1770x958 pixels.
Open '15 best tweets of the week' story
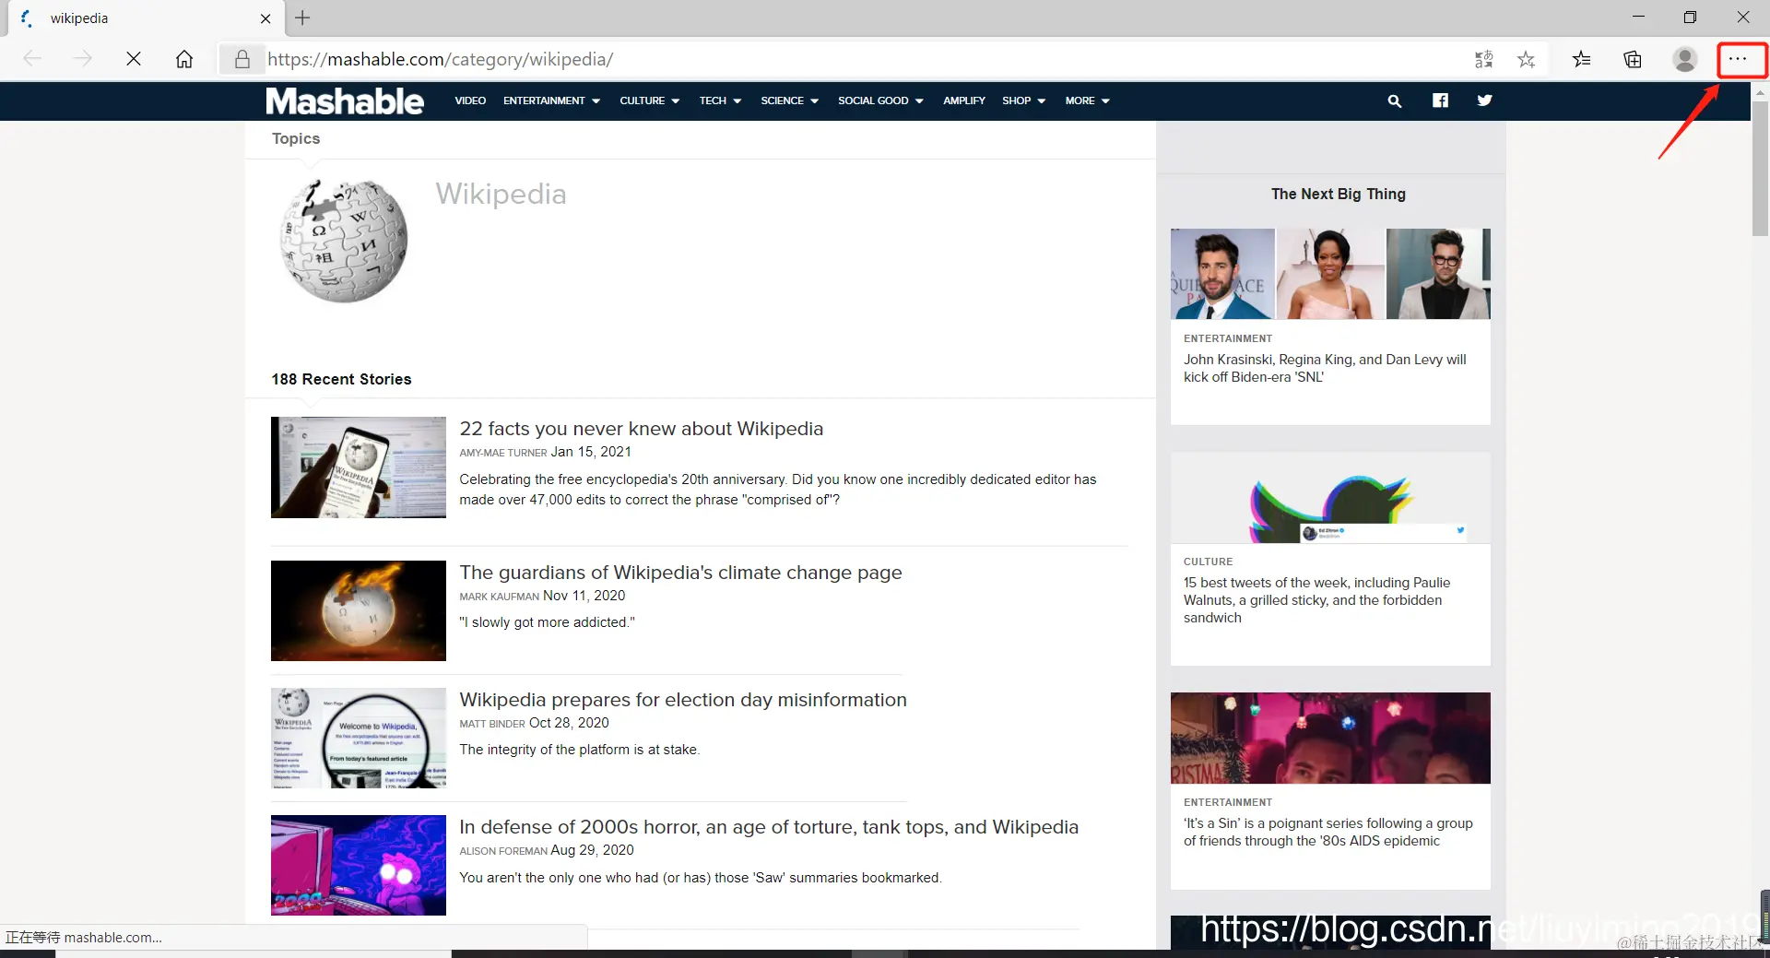coord(1317,600)
